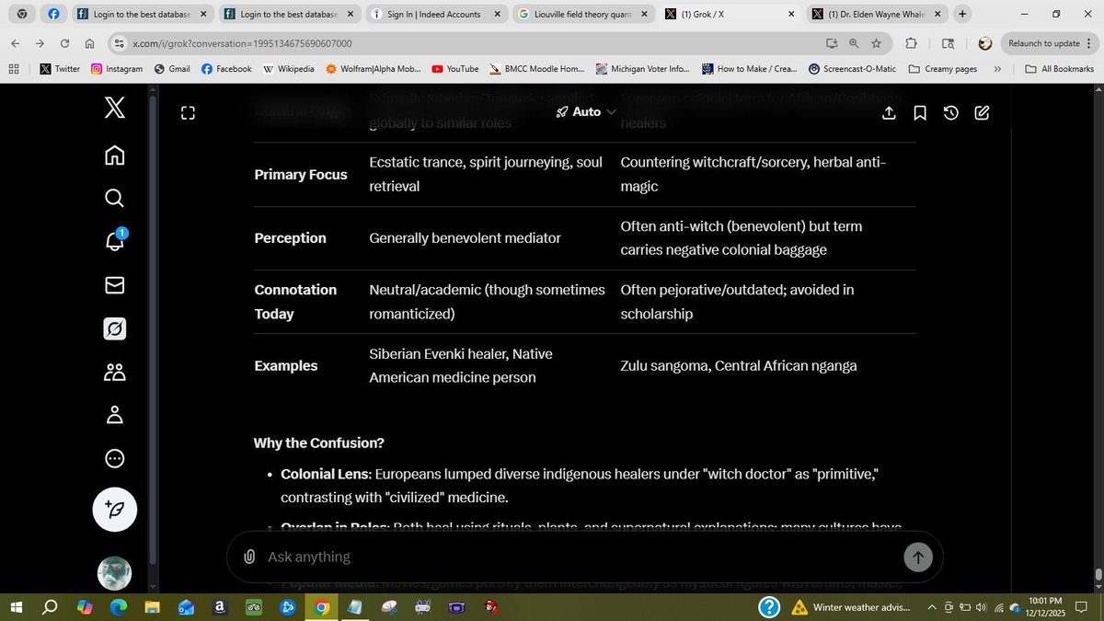This screenshot has width=1104, height=621.
Task: Open File Explorer from taskbar
Action: (152, 607)
